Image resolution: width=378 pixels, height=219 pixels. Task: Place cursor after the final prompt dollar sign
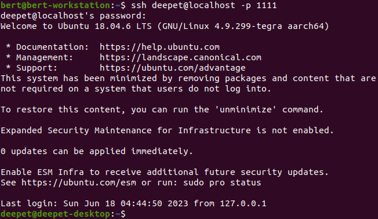(129, 214)
